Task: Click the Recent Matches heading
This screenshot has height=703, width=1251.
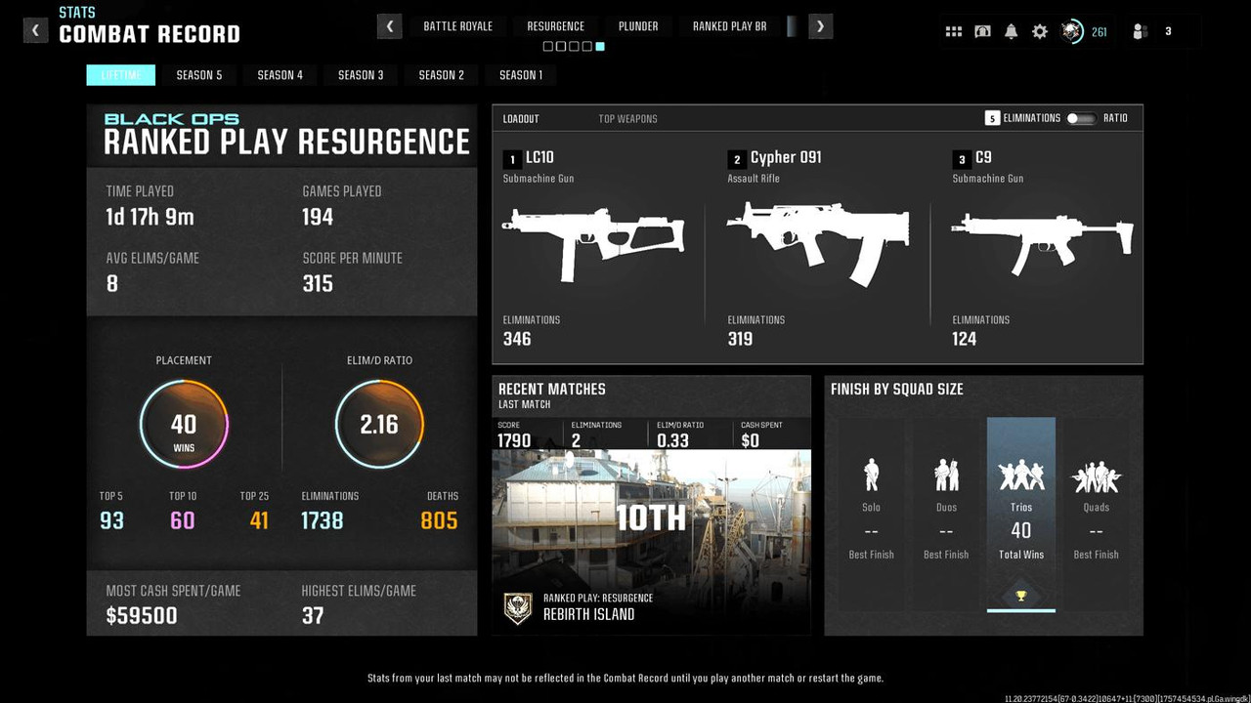Action: (552, 389)
